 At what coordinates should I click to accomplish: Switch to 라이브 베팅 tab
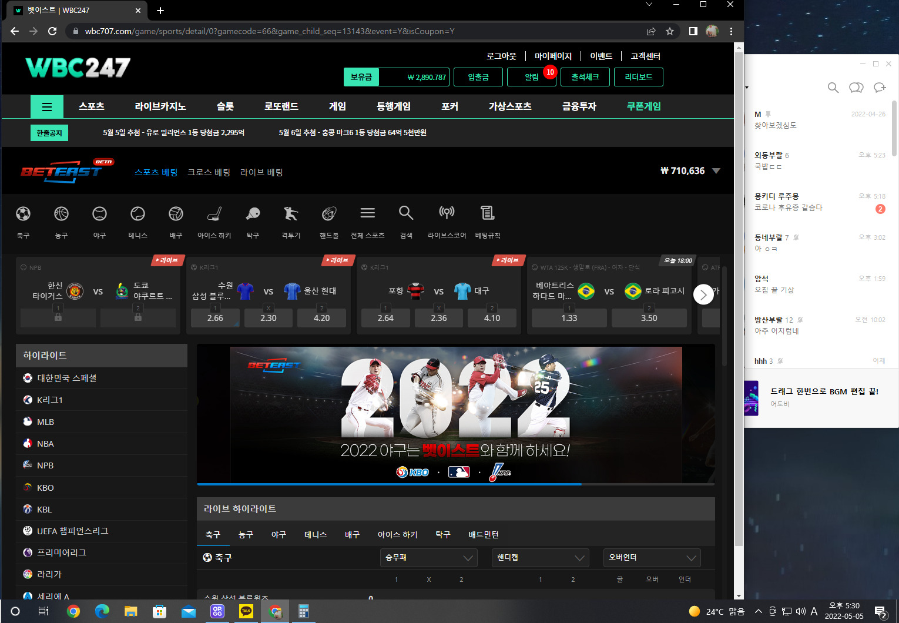pos(261,172)
